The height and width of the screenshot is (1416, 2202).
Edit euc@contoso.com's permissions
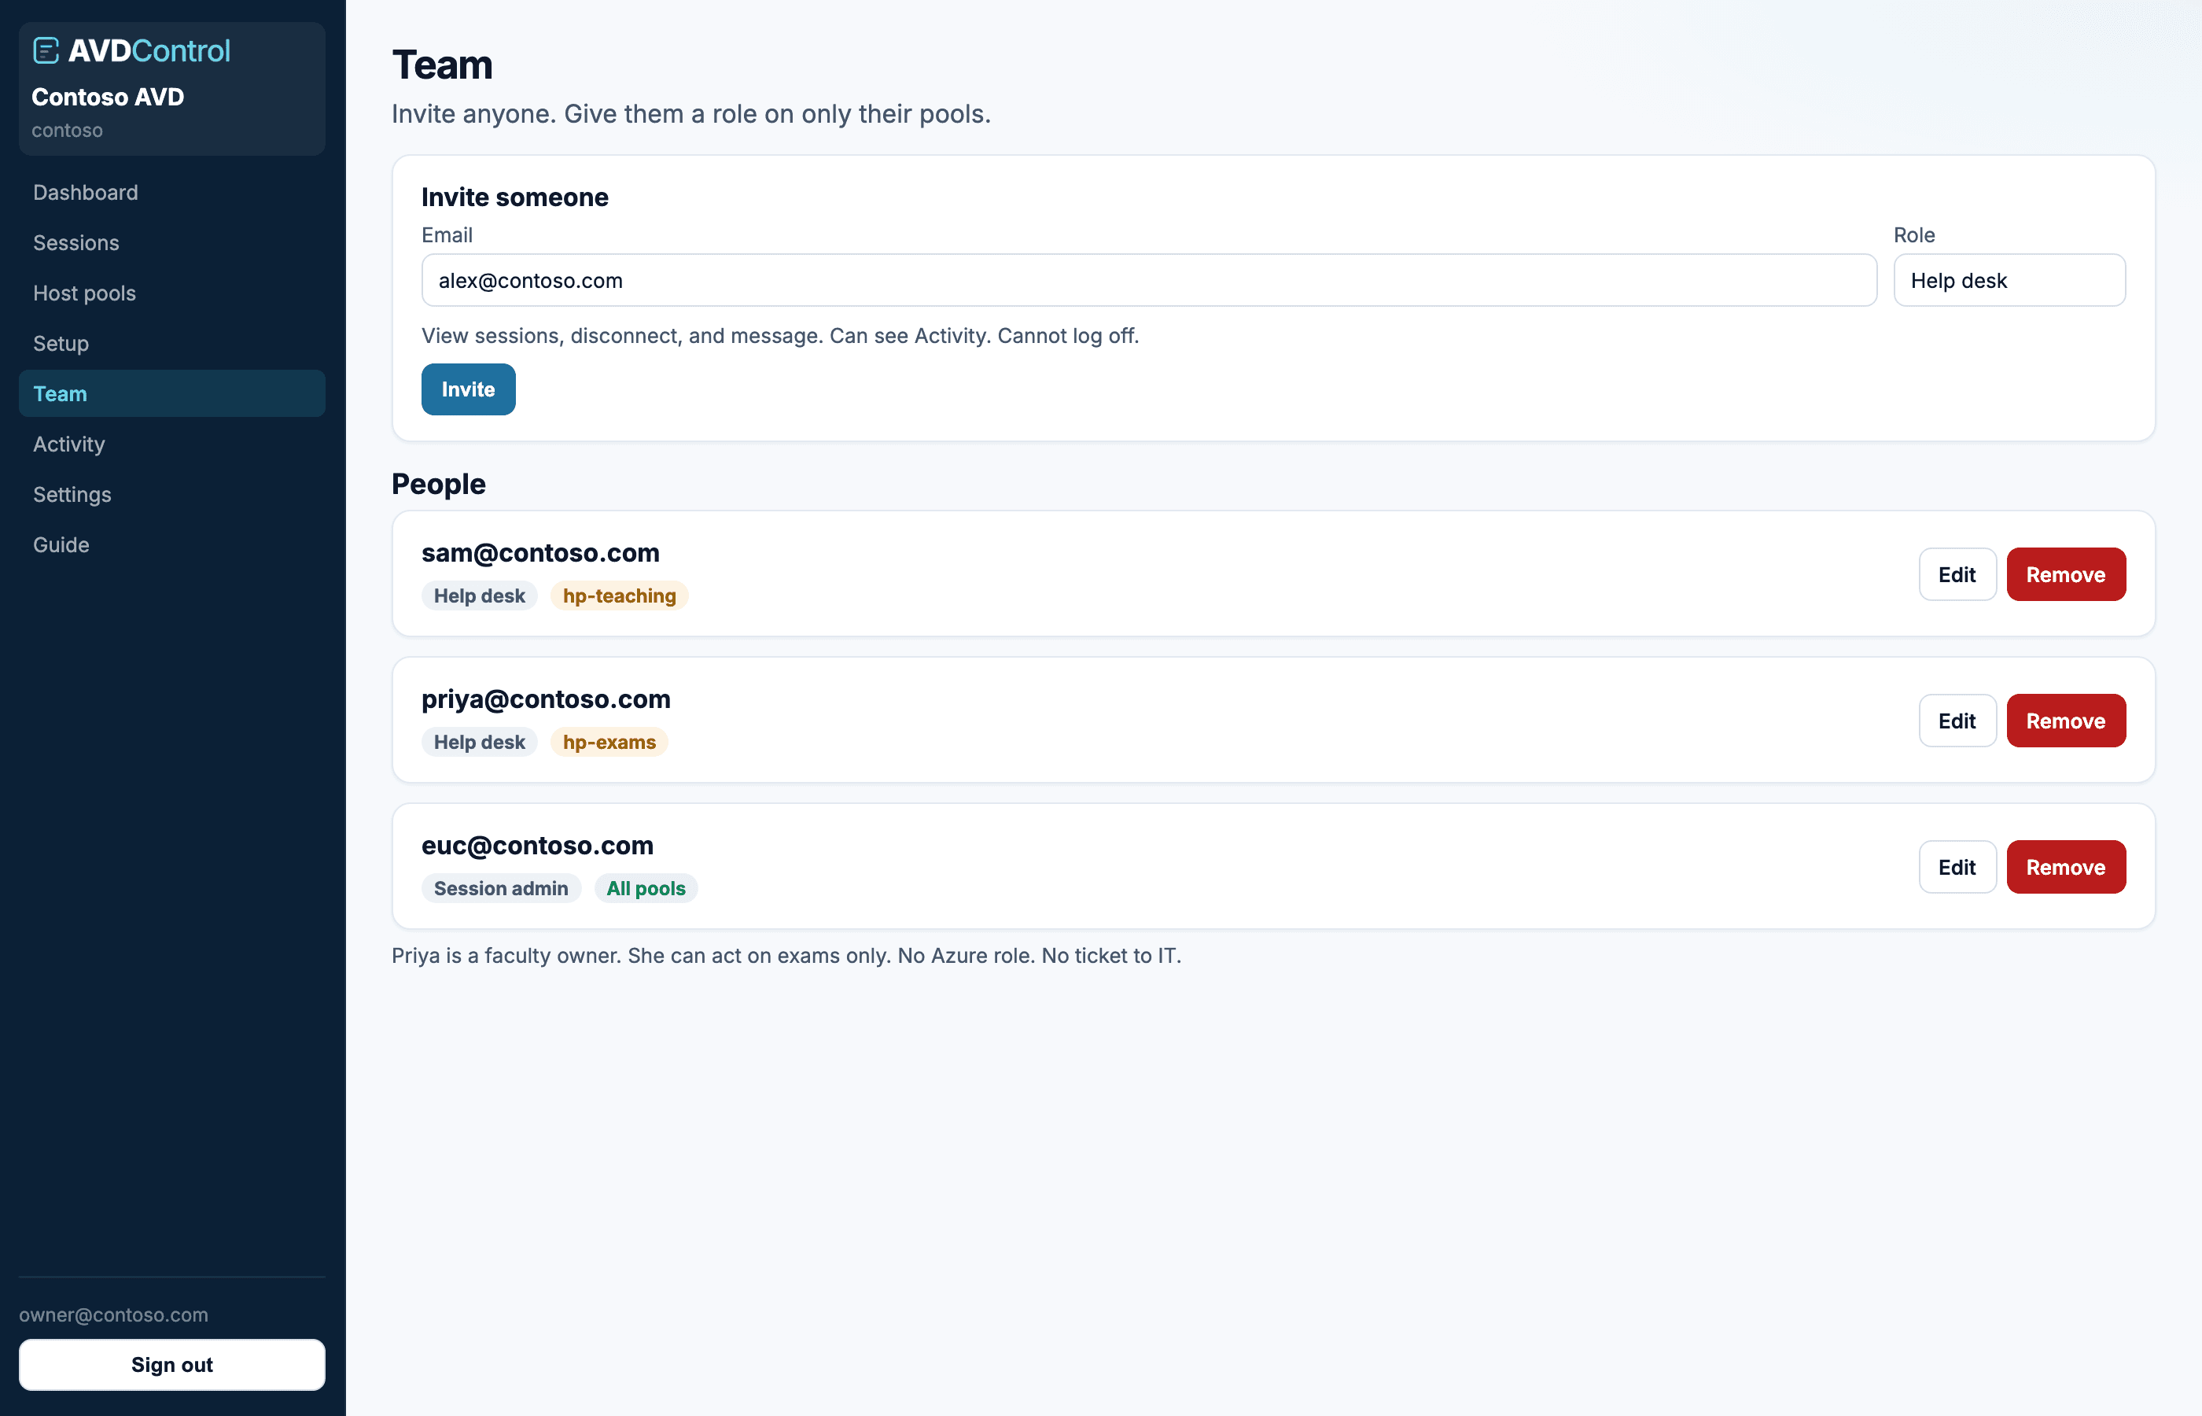1957,867
